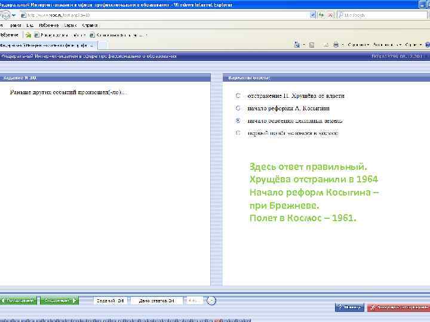Open the 'Страница' command bar dropdown
Screen dimensions: 430x322
358,45
